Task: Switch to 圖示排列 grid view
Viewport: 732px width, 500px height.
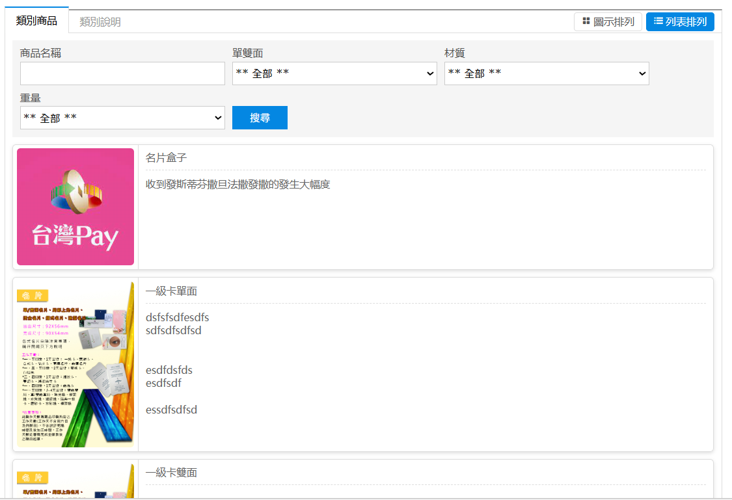Action: pos(608,22)
